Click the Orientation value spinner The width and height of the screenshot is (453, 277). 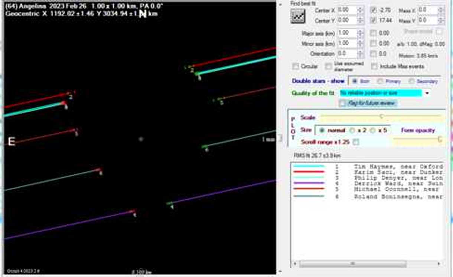[360, 54]
